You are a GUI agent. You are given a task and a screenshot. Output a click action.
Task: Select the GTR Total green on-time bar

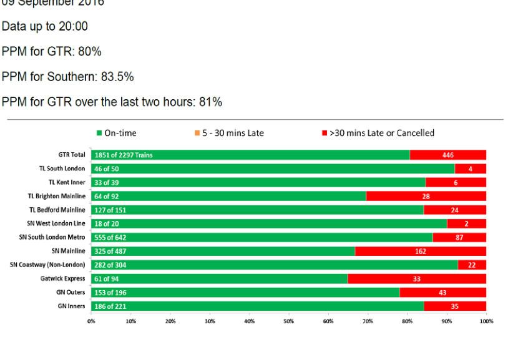(x=250, y=155)
